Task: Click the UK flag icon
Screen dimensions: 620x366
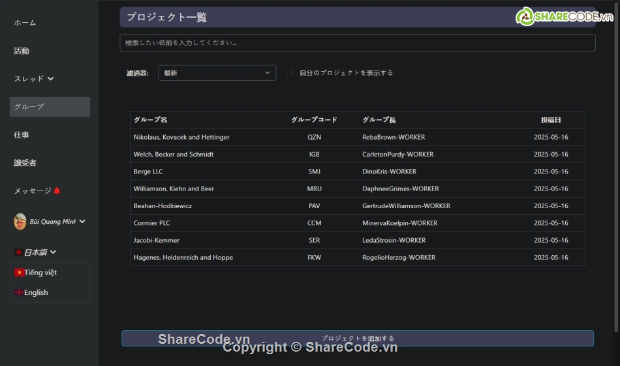Action: point(19,292)
